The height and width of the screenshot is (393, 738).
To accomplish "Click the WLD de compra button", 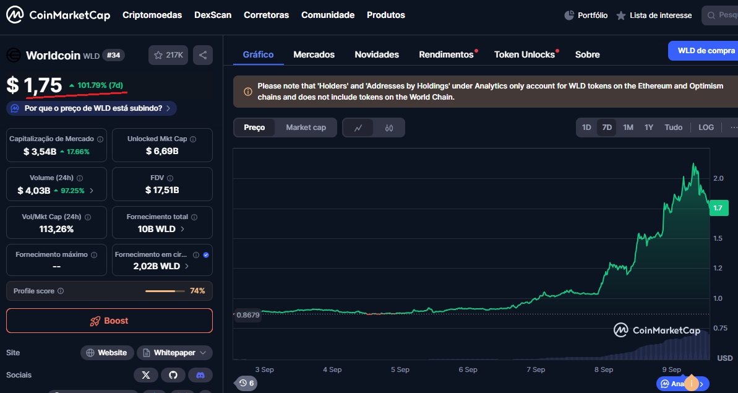I will click(x=703, y=51).
